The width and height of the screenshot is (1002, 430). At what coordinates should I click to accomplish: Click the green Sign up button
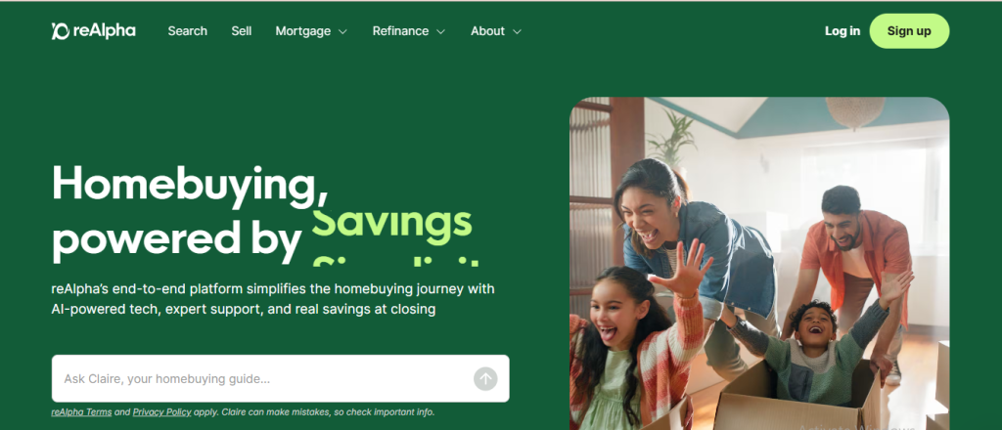[909, 30]
